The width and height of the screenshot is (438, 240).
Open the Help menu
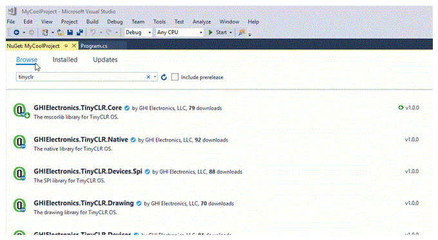(x=253, y=22)
